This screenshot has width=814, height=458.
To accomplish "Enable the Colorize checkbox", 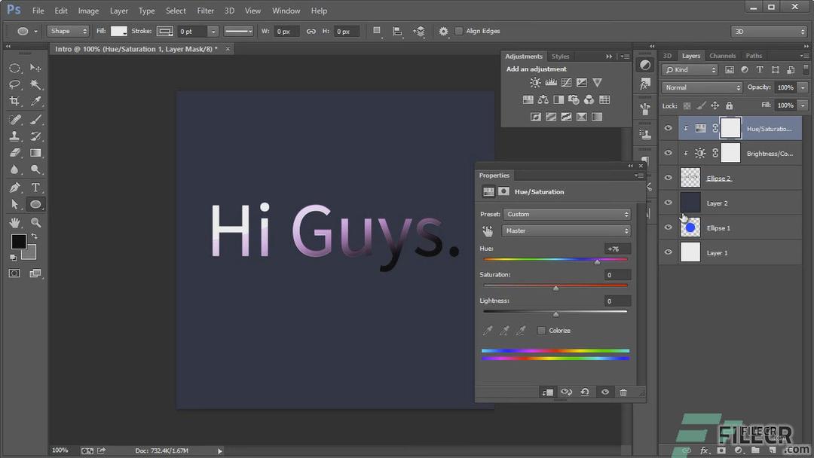I will tap(541, 330).
